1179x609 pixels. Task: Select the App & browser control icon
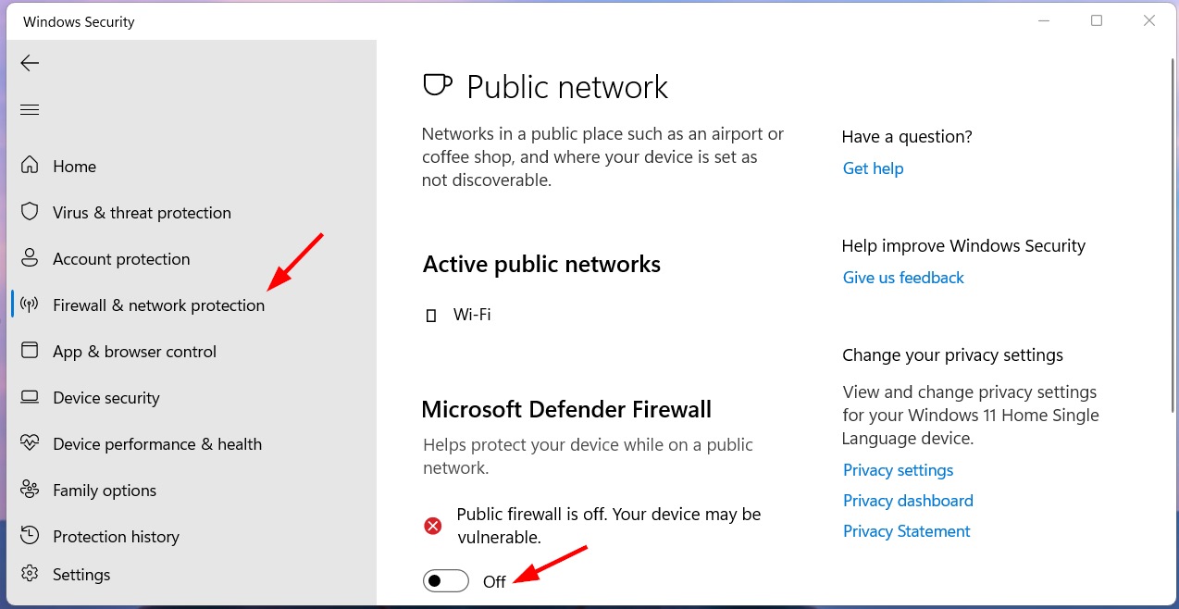pos(30,351)
